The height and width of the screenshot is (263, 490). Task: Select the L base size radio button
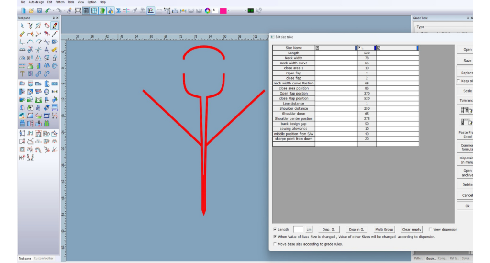coord(359,48)
